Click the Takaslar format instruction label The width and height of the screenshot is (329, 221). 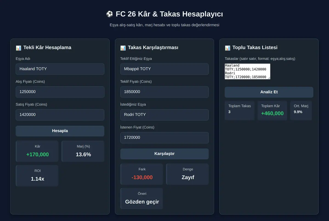260,59
